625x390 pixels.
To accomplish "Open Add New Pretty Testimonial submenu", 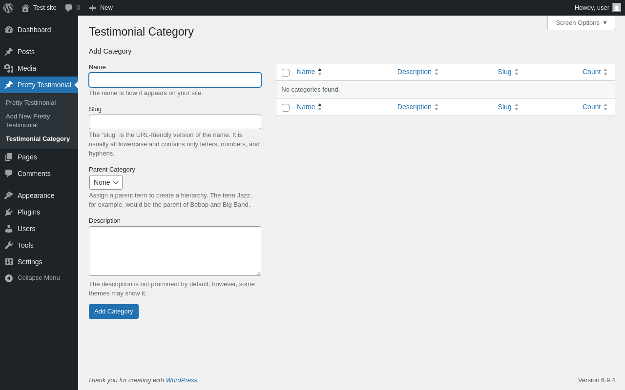I will coord(28,120).
